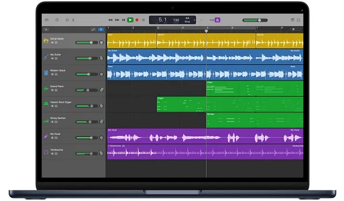Click the Tambourine region loop icon

coord(109,146)
